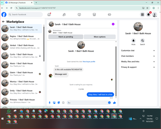Open the Facebook Home icon
The image size is (161, 129).
pyautogui.click(x=49, y=14)
